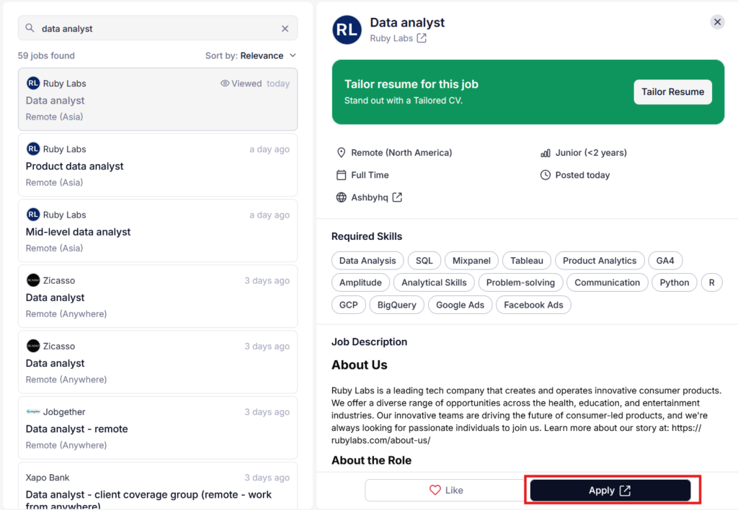Select the Product data analyst listing
This screenshot has height=510, width=738.
click(157, 166)
